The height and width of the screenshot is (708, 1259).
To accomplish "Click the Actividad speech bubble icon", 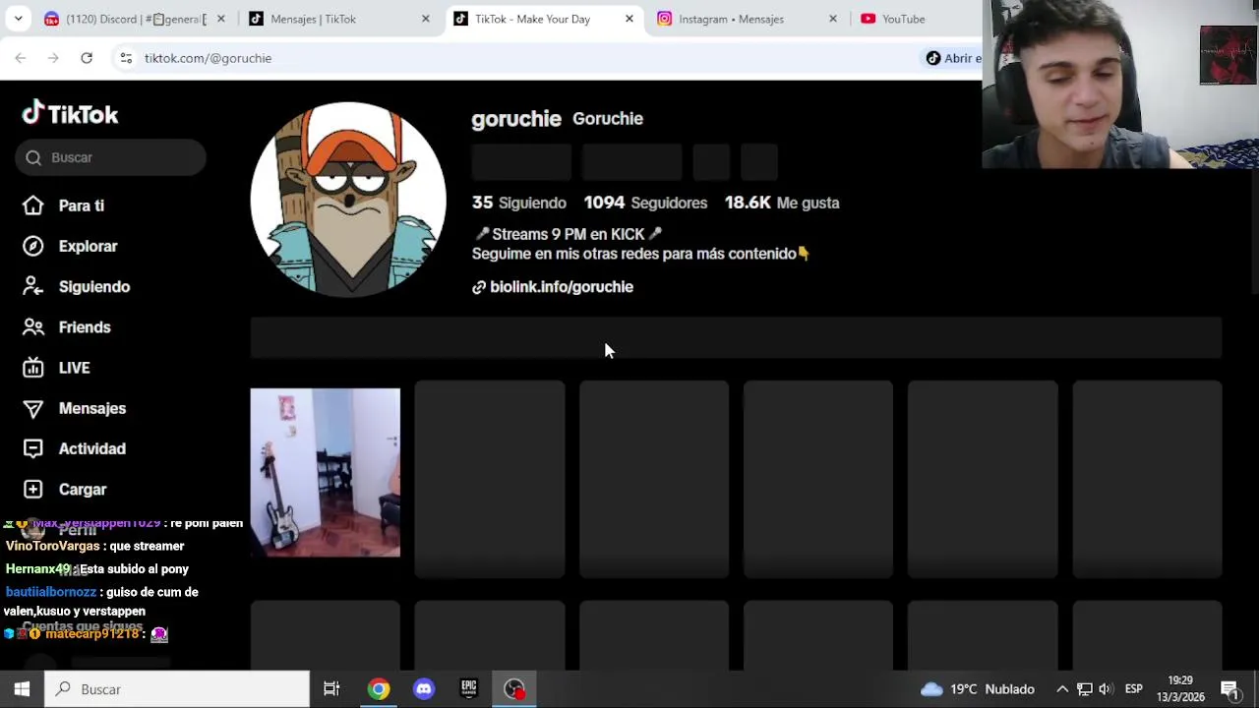I will (33, 448).
